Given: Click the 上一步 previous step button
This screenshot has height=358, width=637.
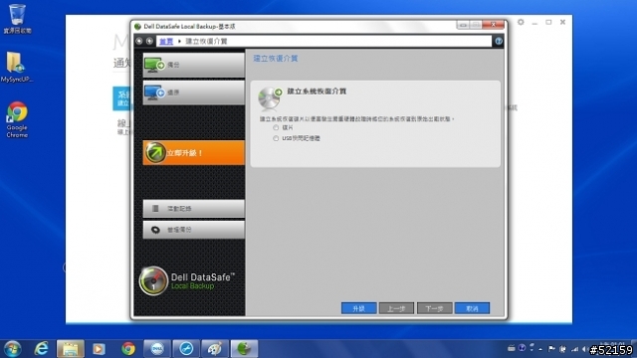Looking at the screenshot, I should [396, 308].
